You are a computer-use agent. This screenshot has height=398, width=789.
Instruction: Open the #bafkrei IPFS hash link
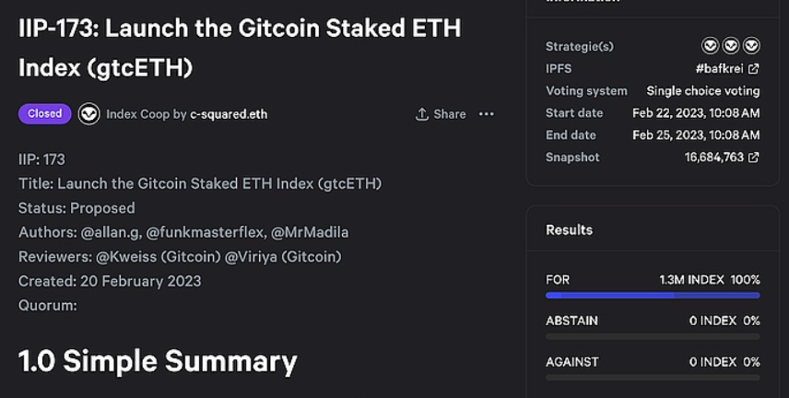click(x=719, y=69)
